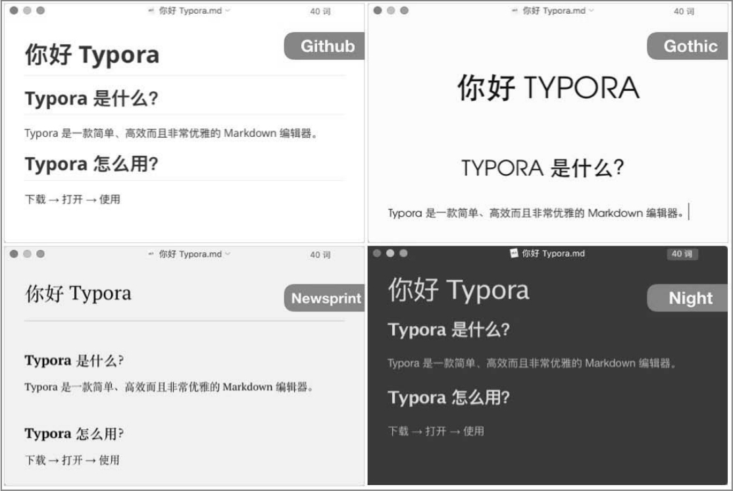Close the Gothic-theme window with its red traffic light
This screenshot has width=733, height=491.
pos(378,11)
